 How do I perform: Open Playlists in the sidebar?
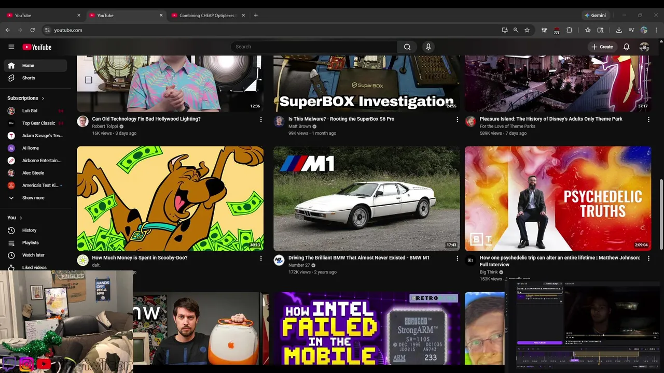tap(35, 242)
